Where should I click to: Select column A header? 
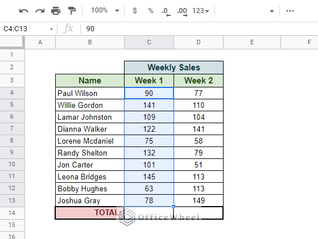pos(40,42)
